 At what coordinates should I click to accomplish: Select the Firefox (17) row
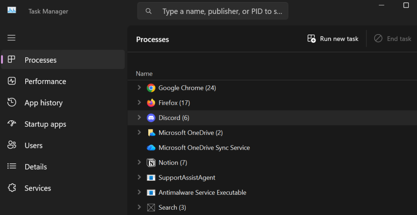[x=272, y=103]
